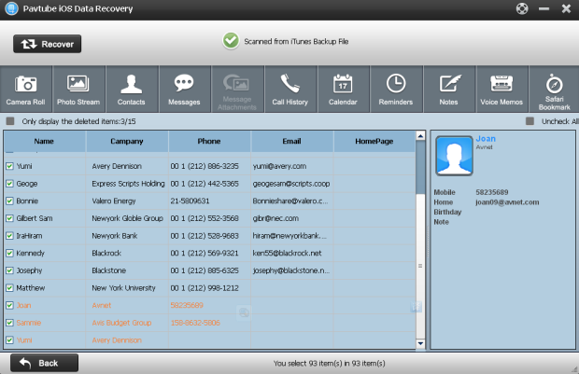The width and height of the screenshot is (579, 374).
Task: Open the Messages category
Action: pos(184,90)
